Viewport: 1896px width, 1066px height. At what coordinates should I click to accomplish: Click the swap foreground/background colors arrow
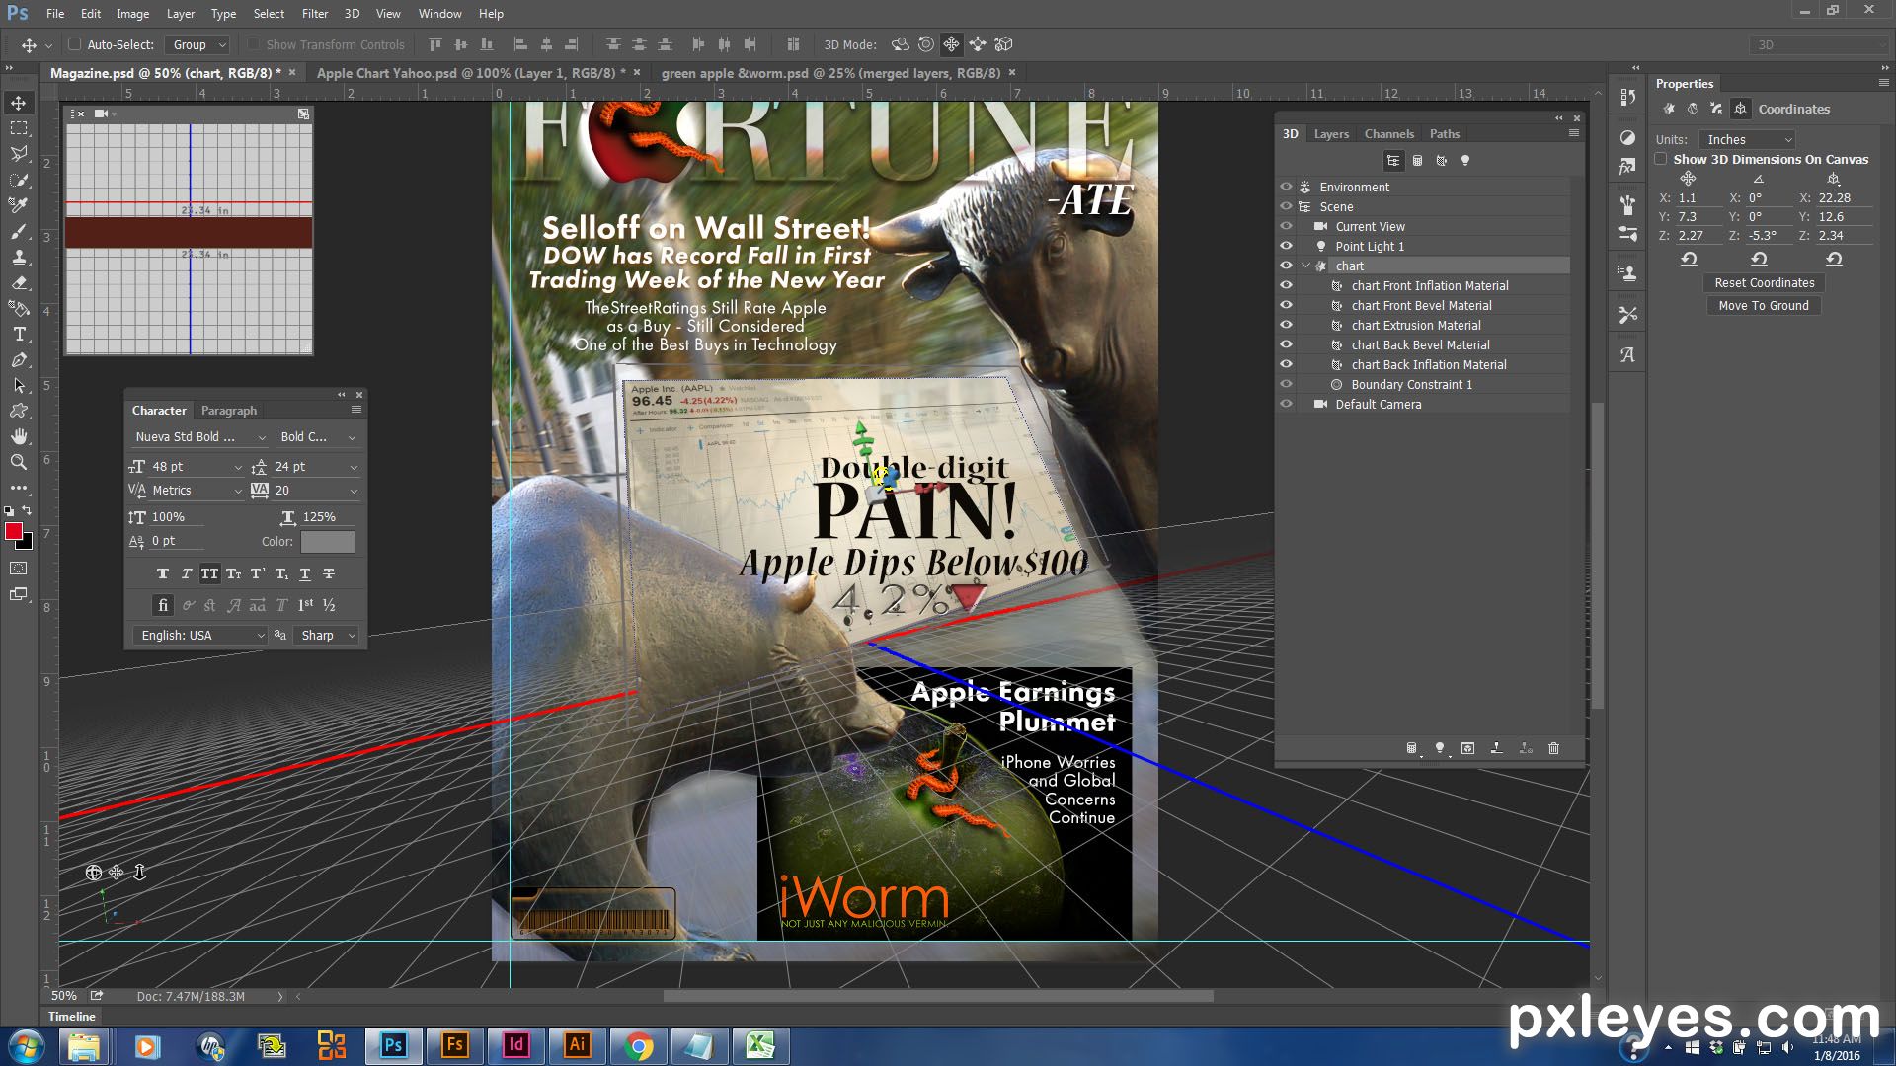(x=27, y=510)
